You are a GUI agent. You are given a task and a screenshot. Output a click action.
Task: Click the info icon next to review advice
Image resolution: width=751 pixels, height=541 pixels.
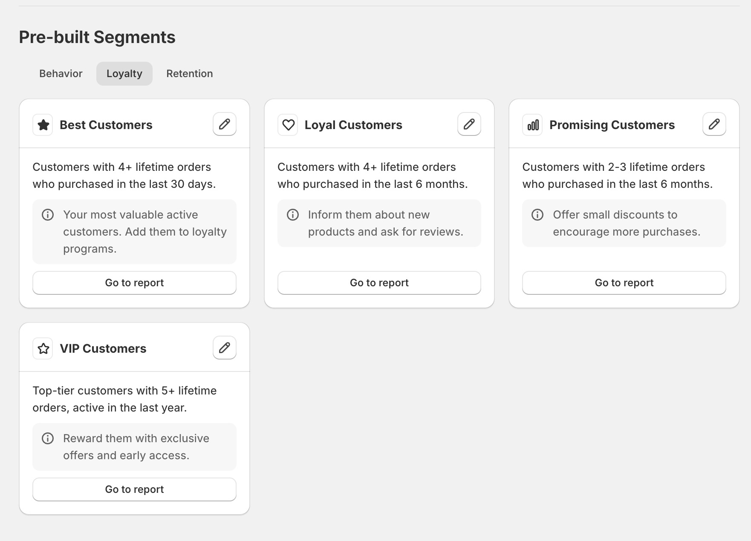click(x=293, y=214)
